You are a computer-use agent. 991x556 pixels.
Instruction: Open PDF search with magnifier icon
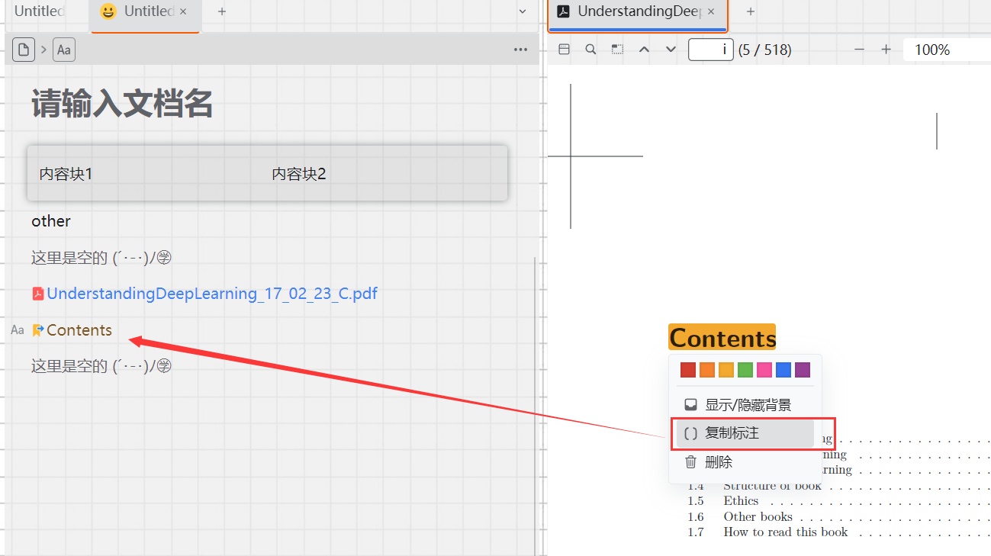tap(590, 50)
